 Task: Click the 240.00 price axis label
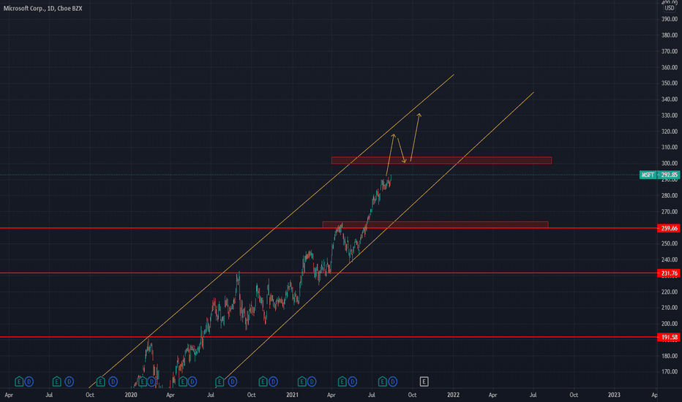coord(670,259)
